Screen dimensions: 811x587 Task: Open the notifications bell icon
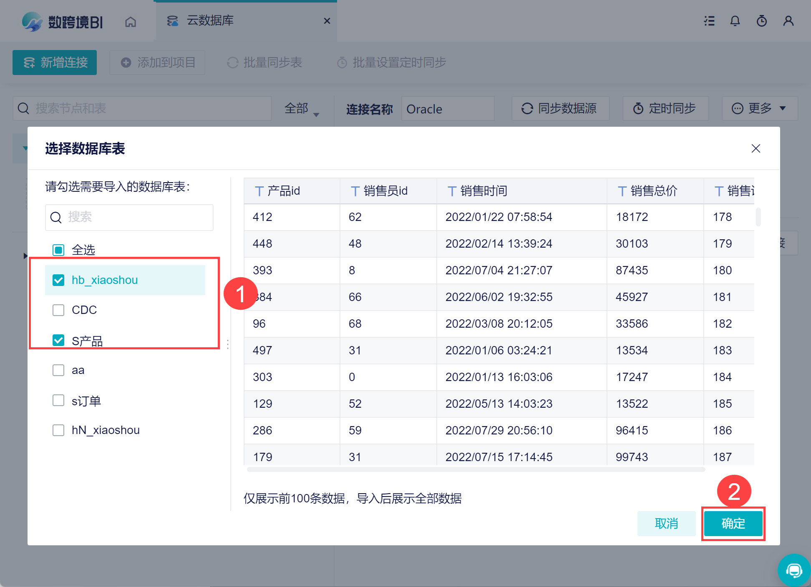coord(735,21)
